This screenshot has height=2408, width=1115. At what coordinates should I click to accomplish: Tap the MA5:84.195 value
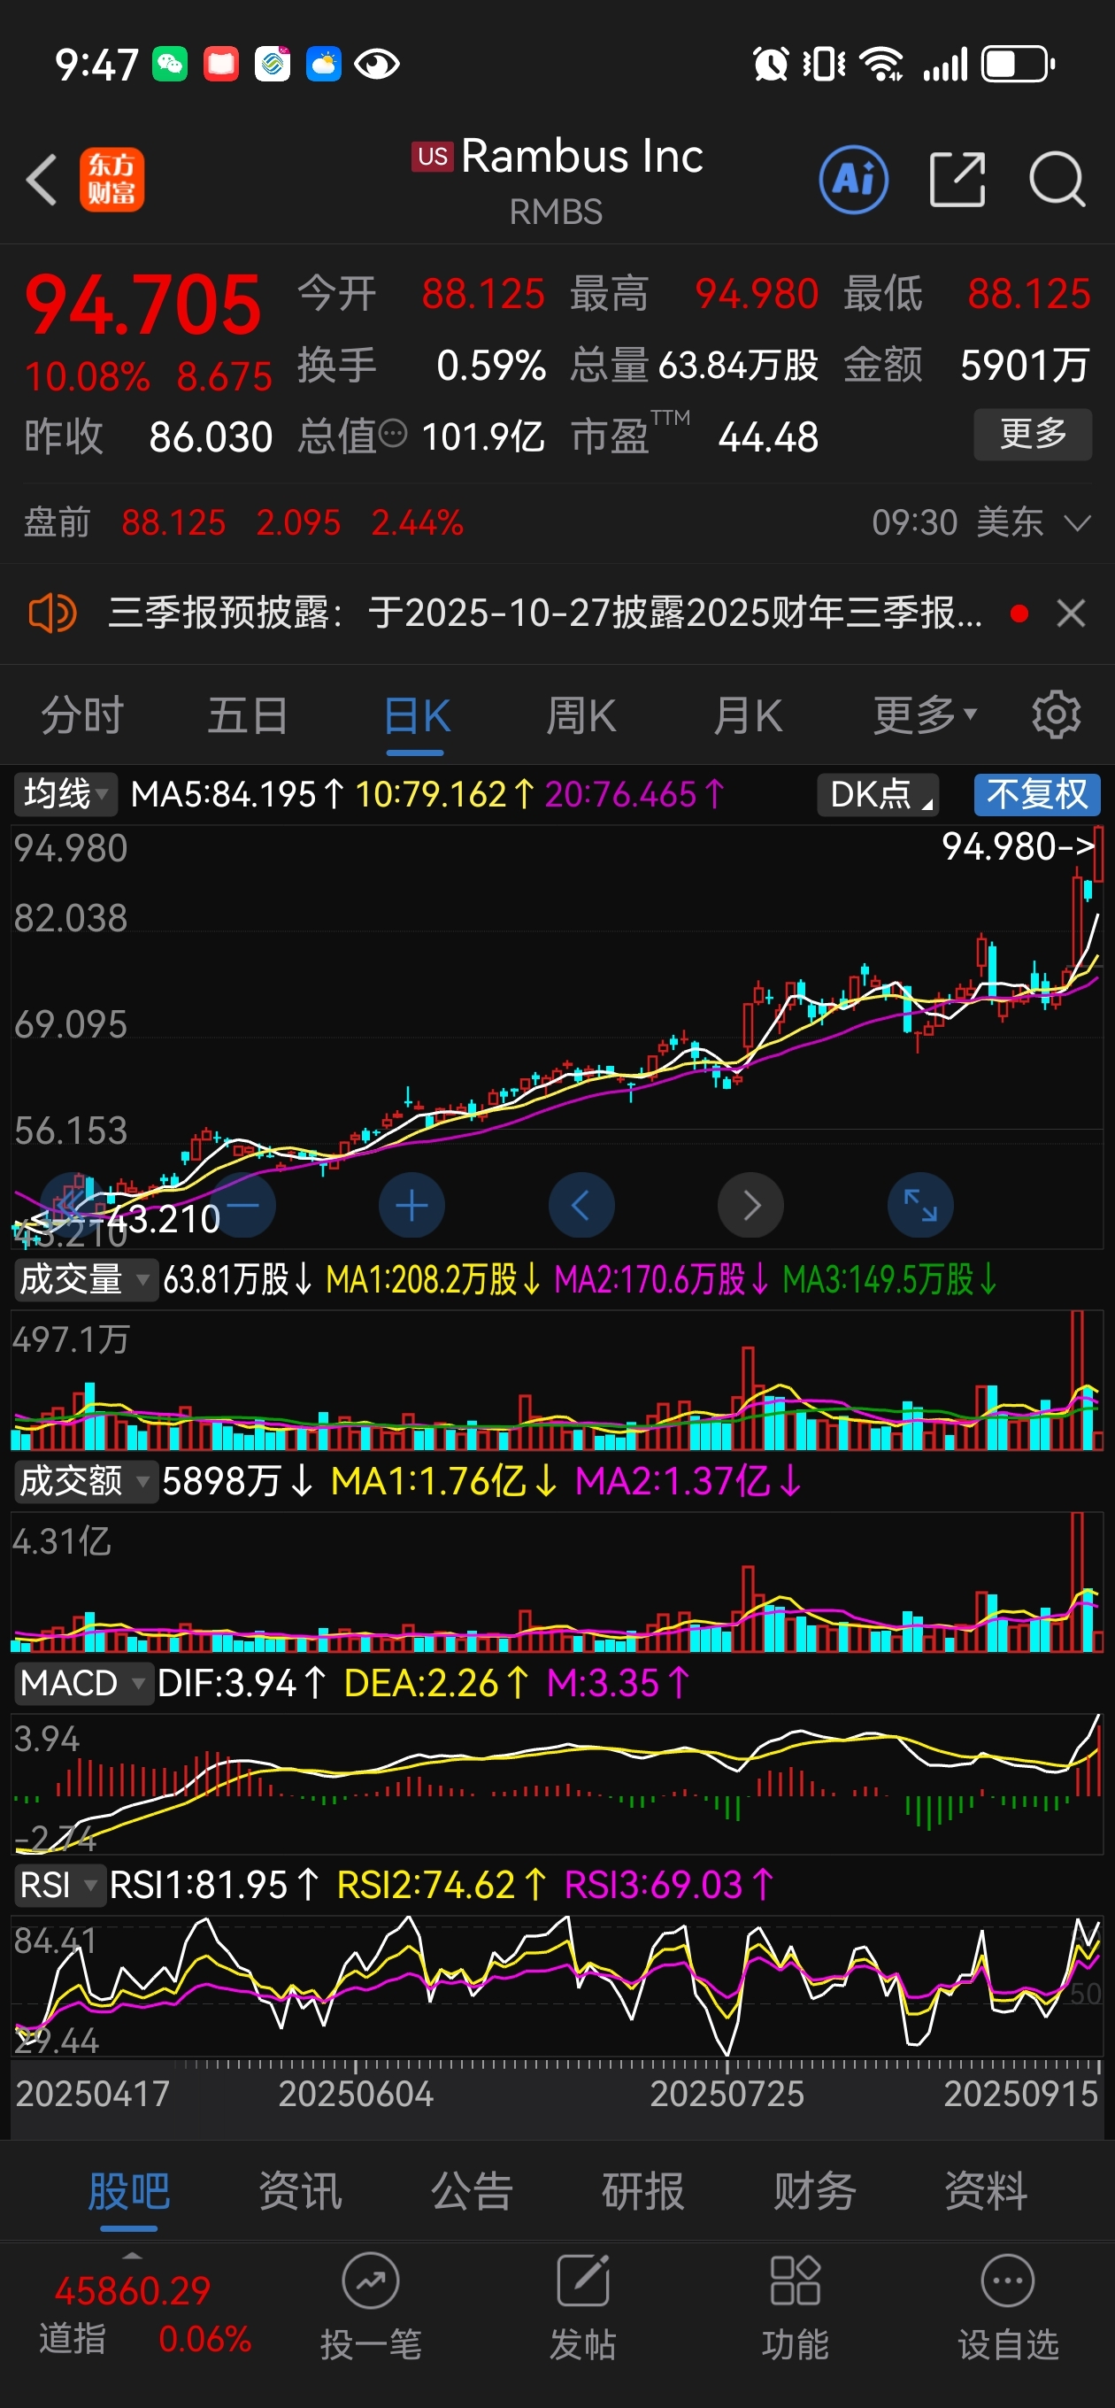[x=237, y=795]
